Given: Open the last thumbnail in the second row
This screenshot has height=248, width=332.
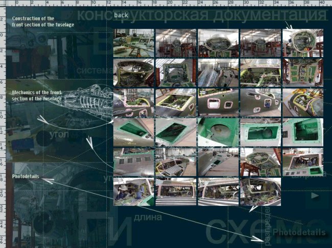Looking at the screenshot, I should (302, 72).
